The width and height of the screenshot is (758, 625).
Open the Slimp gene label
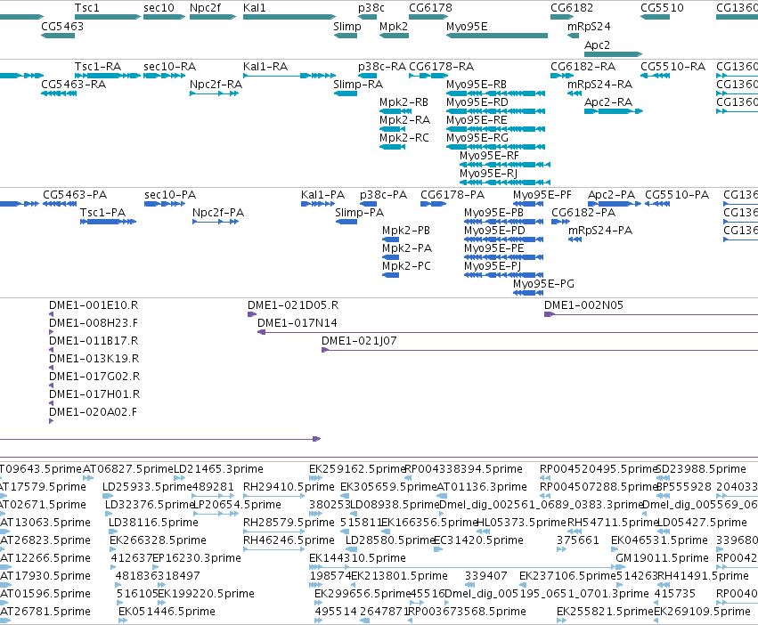[x=347, y=26]
